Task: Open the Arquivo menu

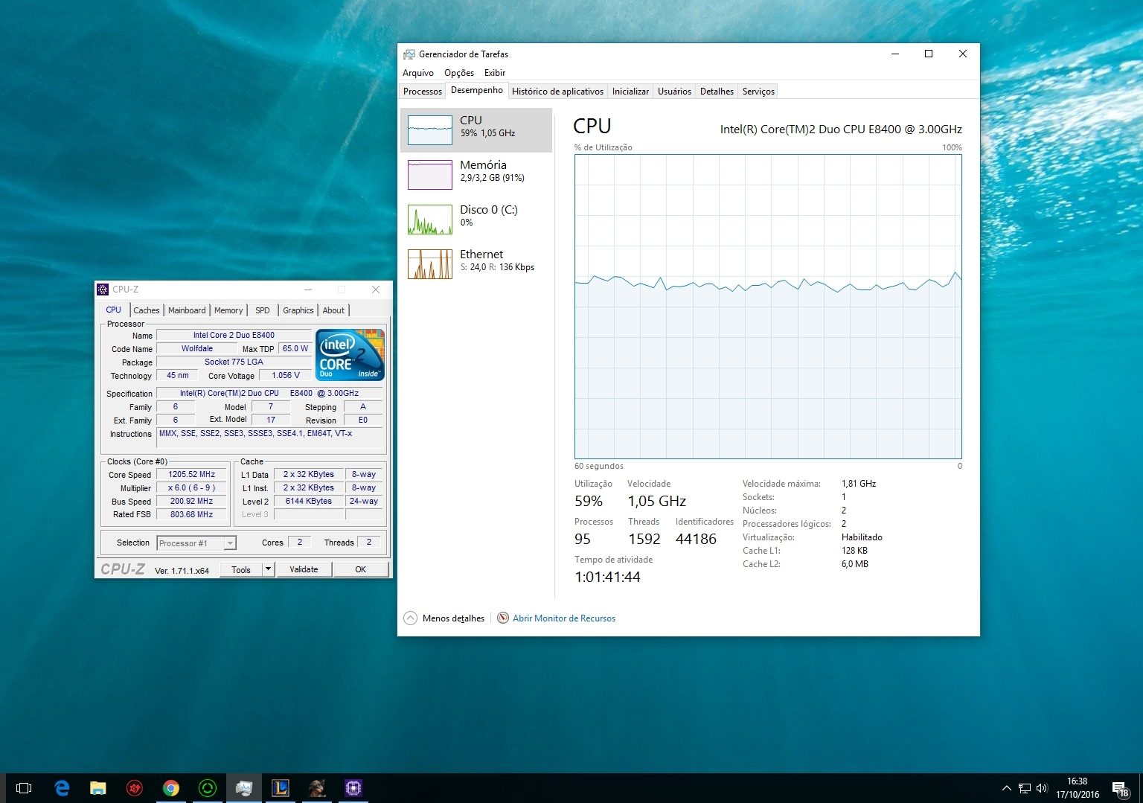Action: [x=418, y=73]
